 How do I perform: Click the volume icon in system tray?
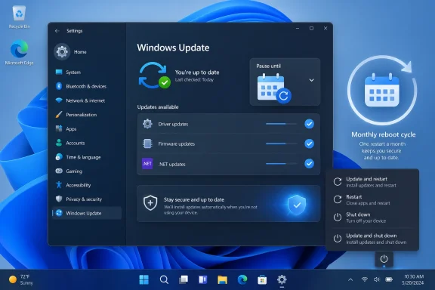(376, 279)
